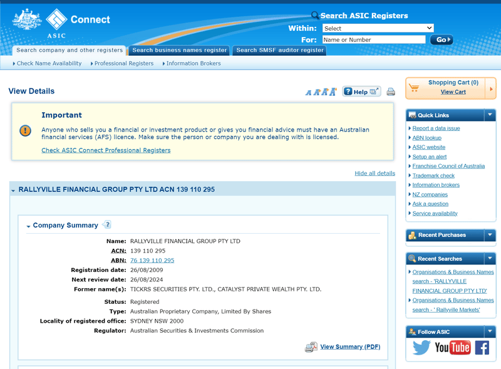Click the Name or Number search field
501x369 pixels.
click(374, 39)
